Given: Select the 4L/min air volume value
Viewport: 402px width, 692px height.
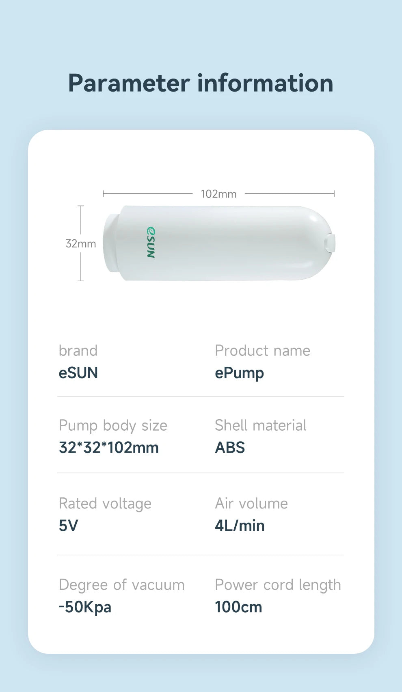Looking at the screenshot, I should 240,526.
